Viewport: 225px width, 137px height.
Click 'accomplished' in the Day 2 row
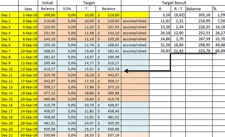[135, 21]
